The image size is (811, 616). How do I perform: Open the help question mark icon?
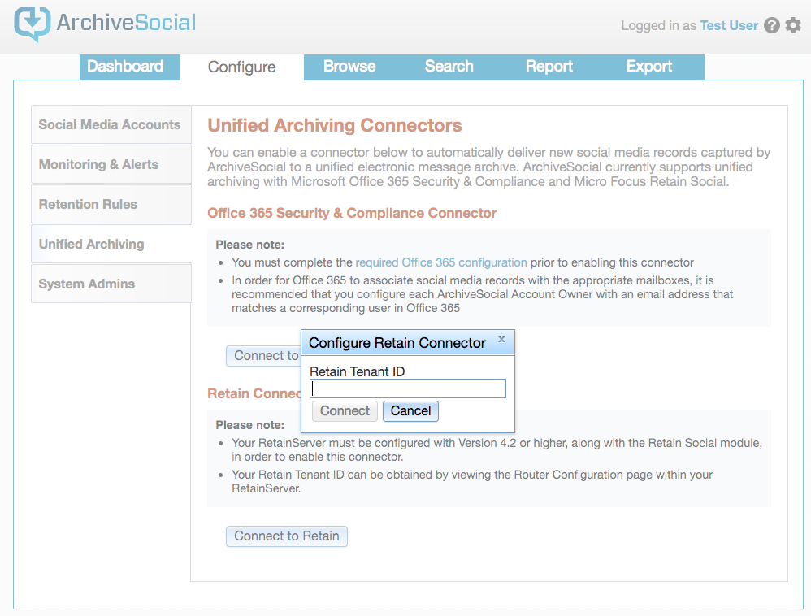point(772,25)
